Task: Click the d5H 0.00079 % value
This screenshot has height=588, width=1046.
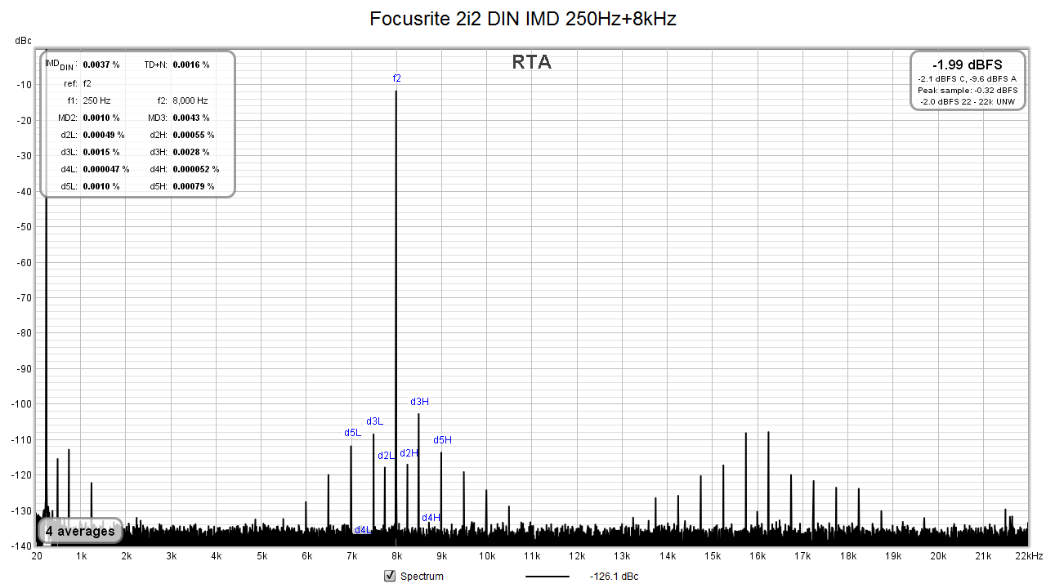Action: point(194,186)
